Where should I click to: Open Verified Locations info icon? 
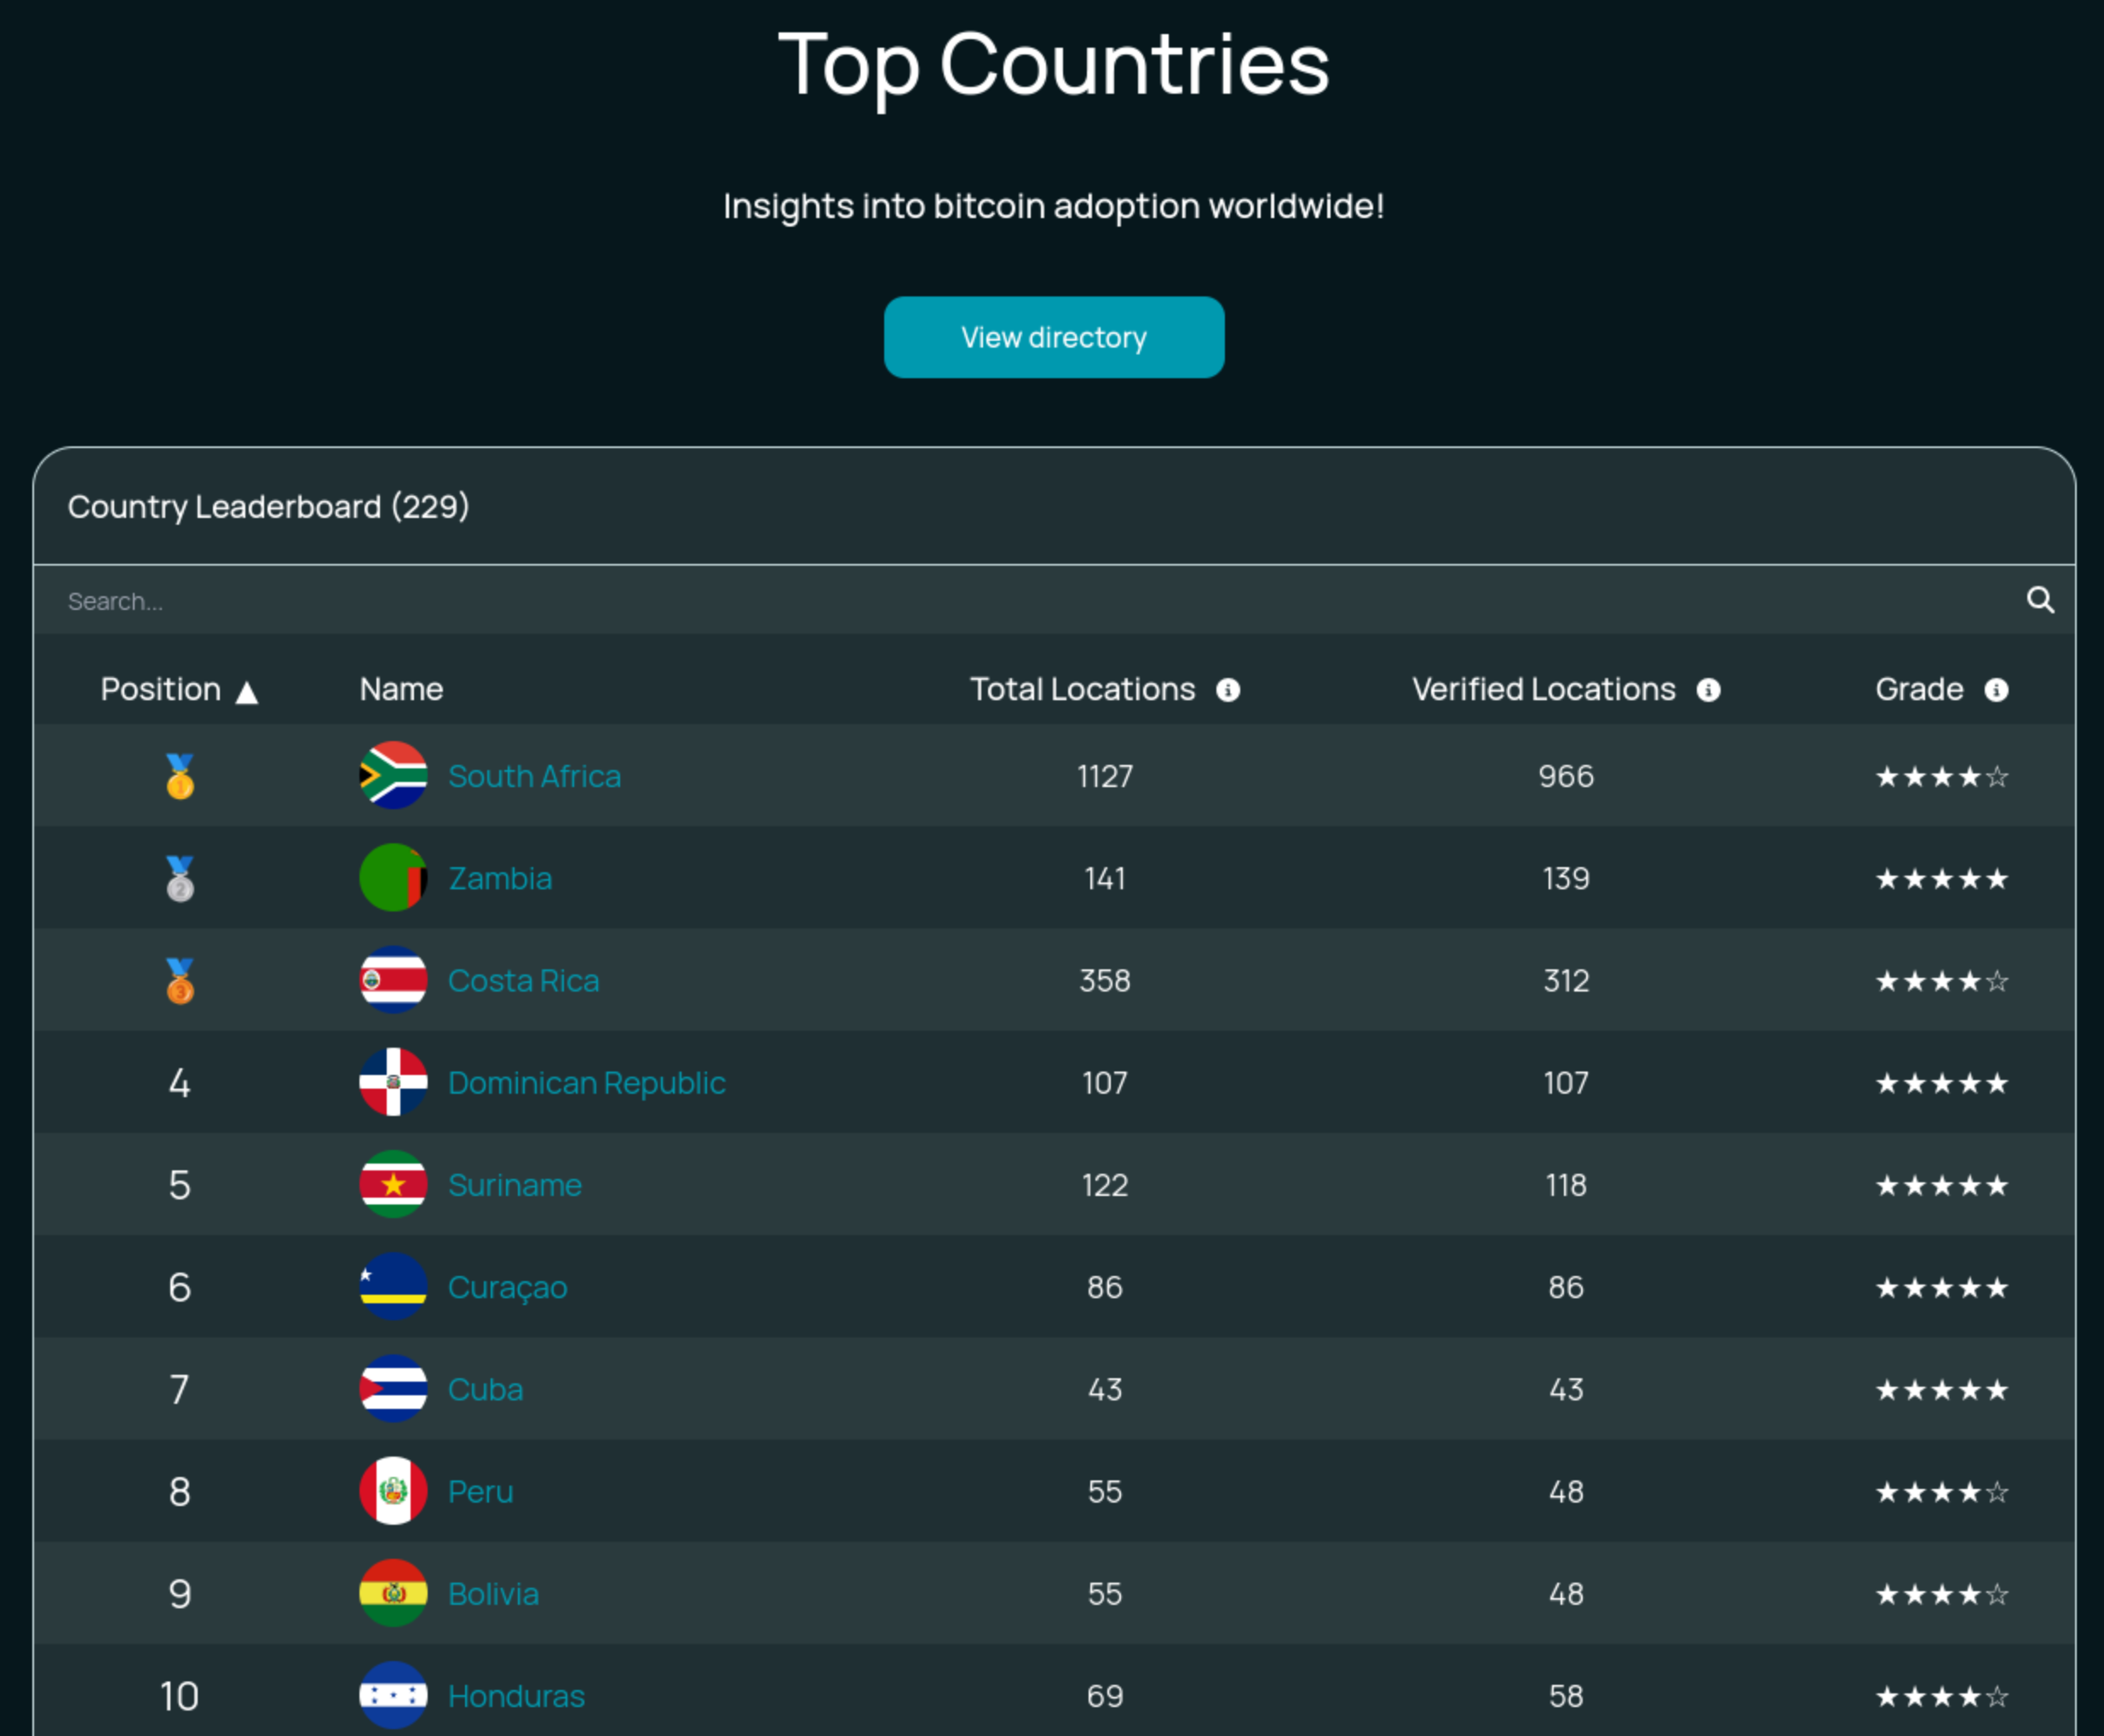tap(1709, 690)
